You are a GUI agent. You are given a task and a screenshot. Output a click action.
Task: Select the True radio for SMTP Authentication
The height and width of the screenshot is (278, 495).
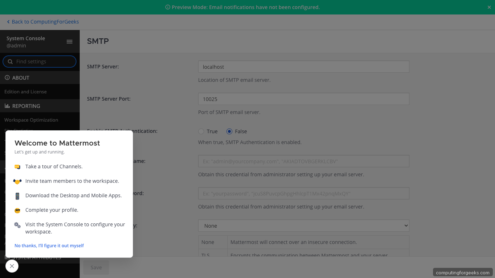pyautogui.click(x=201, y=131)
